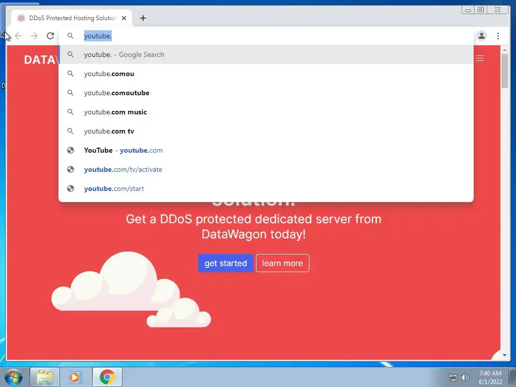Viewport: 516px width, 387px height.
Task: Reload the current page
Action: pyautogui.click(x=50, y=36)
